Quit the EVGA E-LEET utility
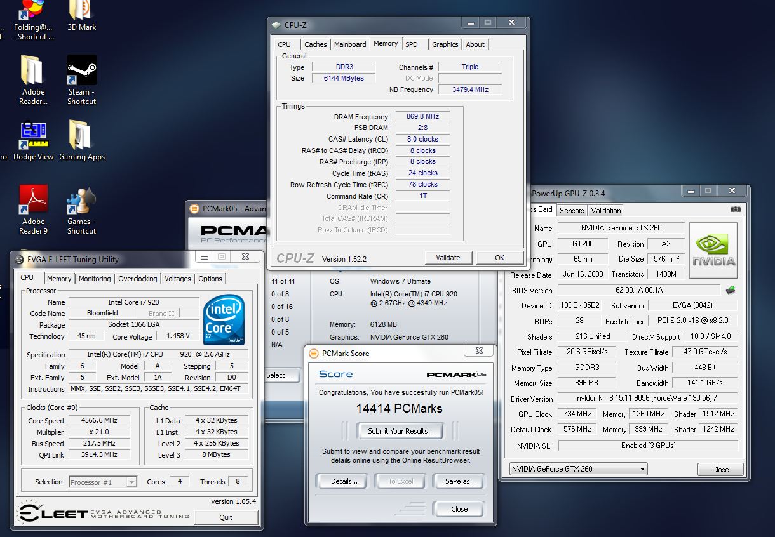775x537 pixels. pos(226,517)
